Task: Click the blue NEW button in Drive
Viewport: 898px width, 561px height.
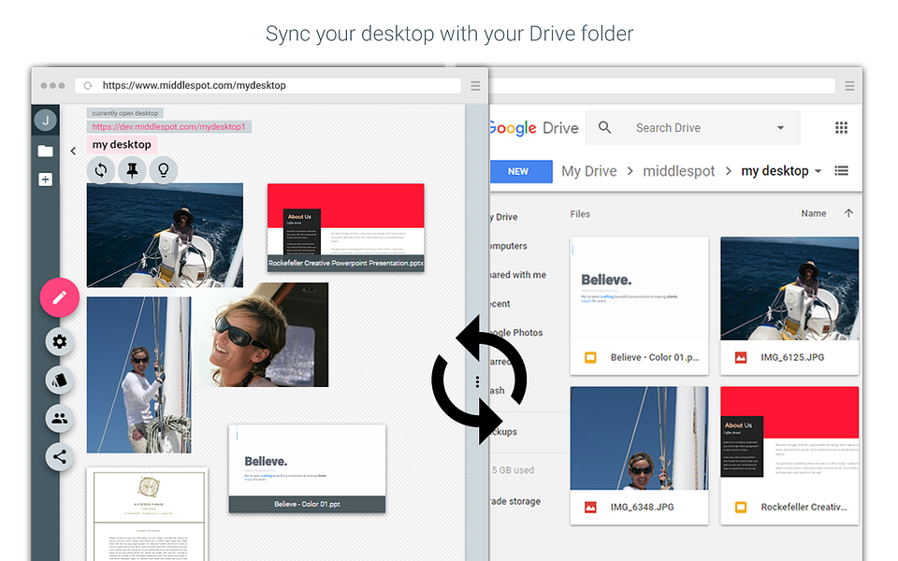Action: click(x=521, y=172)
